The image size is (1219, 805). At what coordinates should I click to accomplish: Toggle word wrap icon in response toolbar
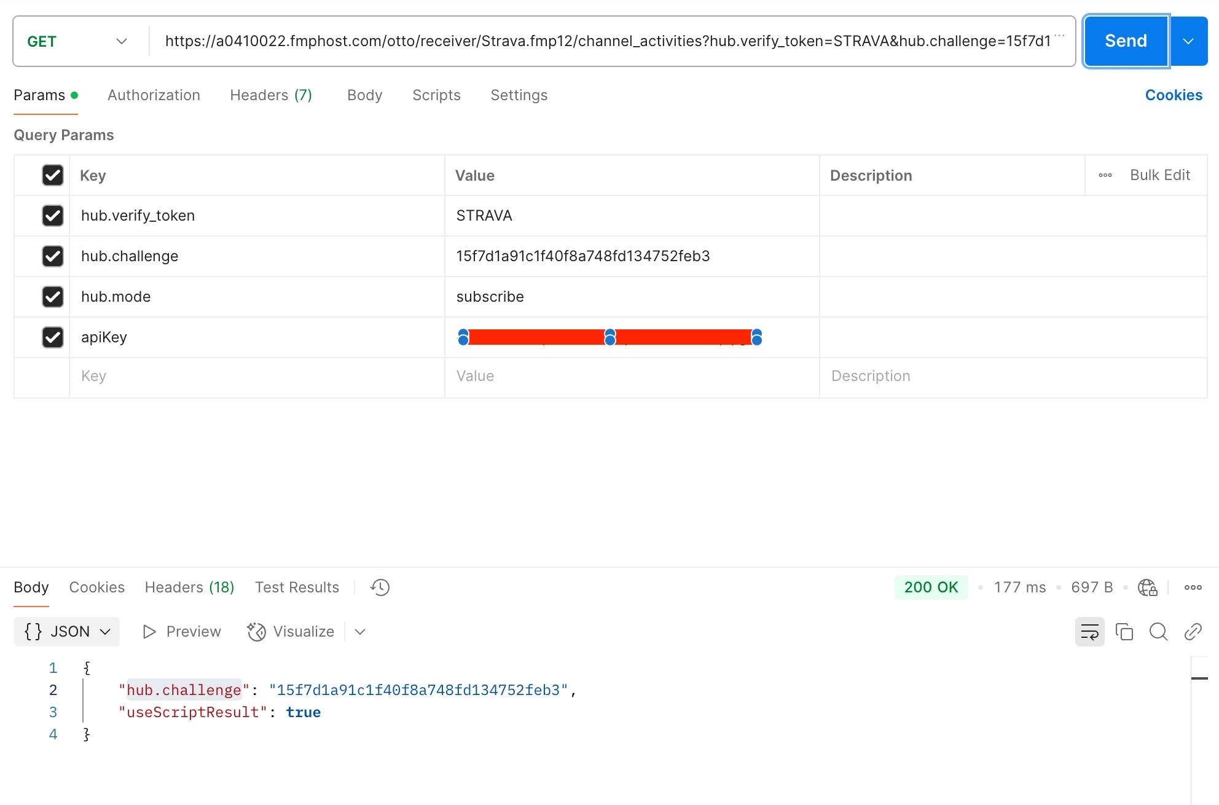click(x=1089, y=632)
